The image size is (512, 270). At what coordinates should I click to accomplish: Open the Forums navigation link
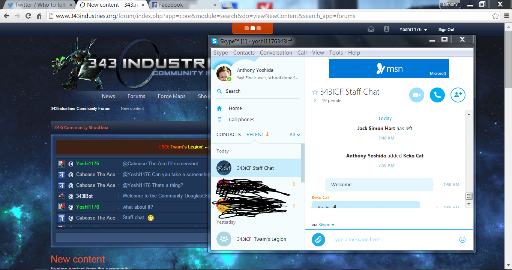coord(136,96)
